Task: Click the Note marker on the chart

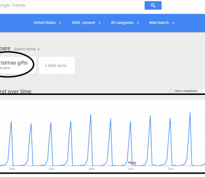Action: pos(132,163)
